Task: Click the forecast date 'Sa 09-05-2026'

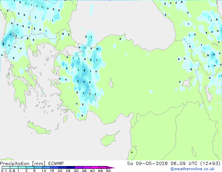Action: pyautogui.click(x=147, y=164)
